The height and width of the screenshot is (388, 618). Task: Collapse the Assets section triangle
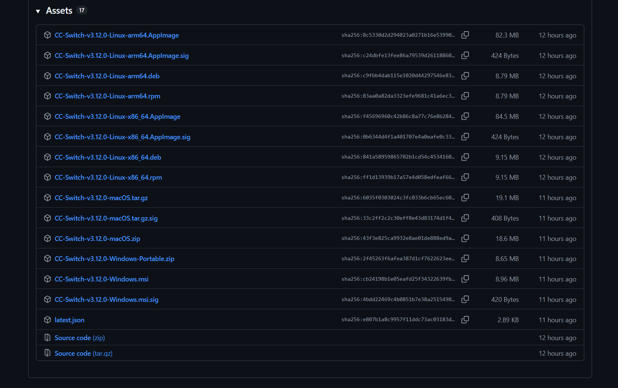pos(38,11)
